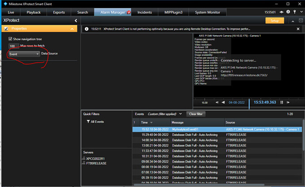The height and width of the screenshot is (187, 305).
Task: Click the priority '!' column header
Action: (136, 122)
